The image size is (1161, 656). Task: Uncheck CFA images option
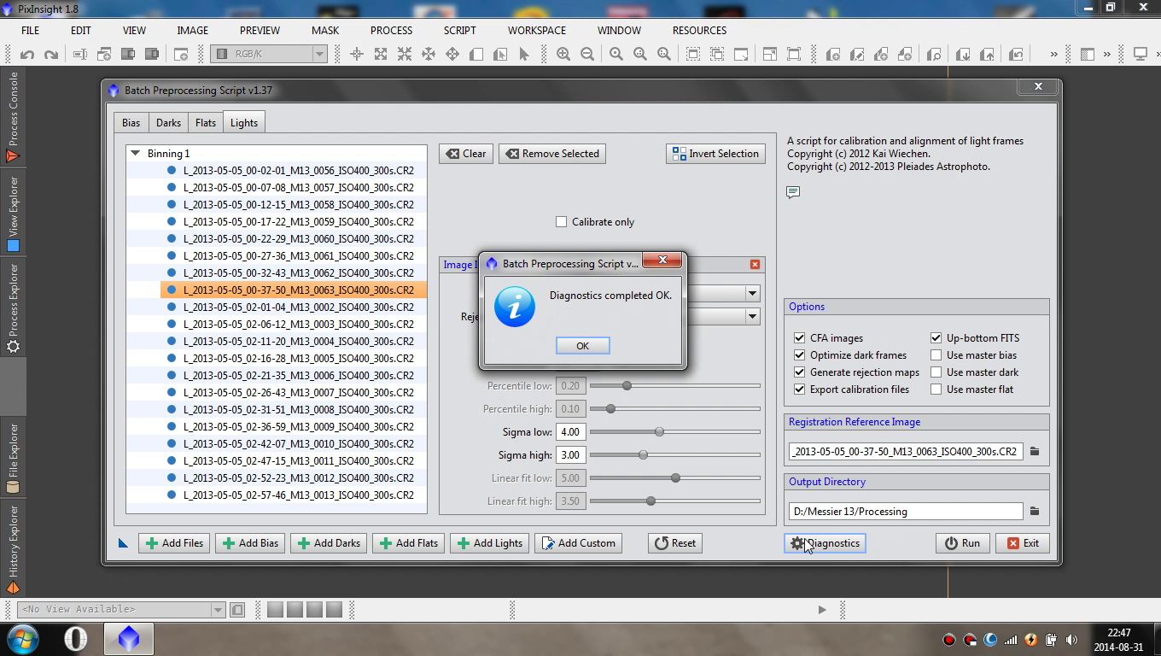pos(799,338)
